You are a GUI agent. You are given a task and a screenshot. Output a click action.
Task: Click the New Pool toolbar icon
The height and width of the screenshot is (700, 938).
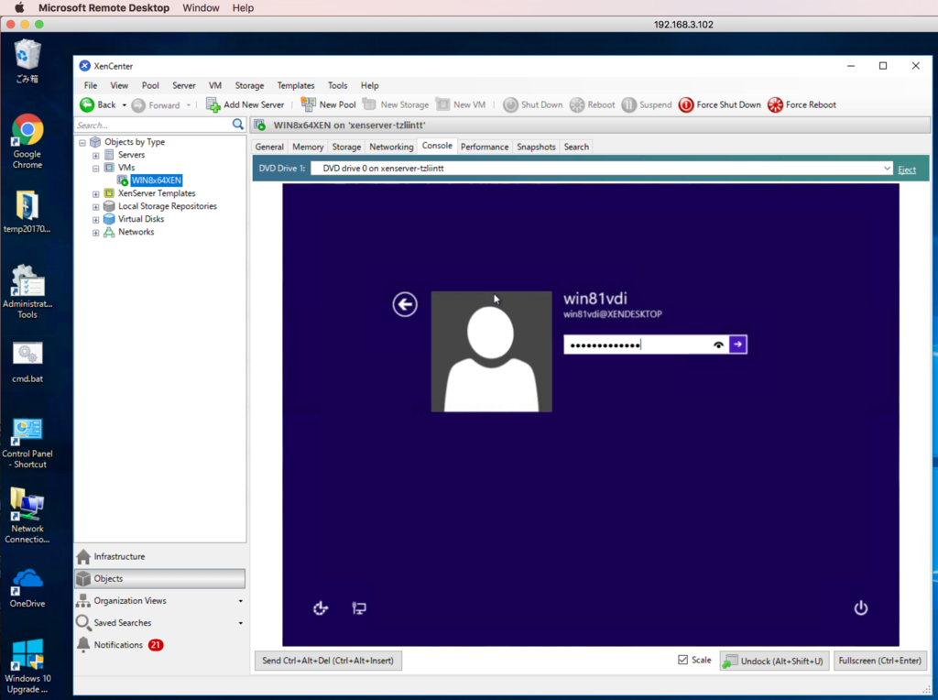(308, 104)
